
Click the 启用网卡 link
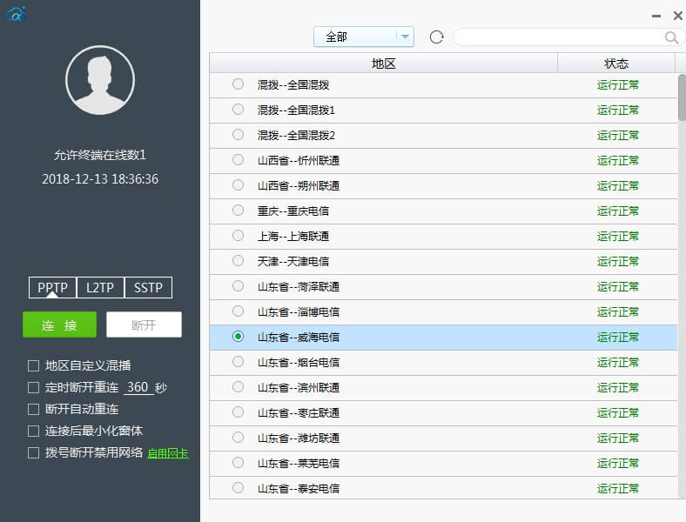click(168, 453)
